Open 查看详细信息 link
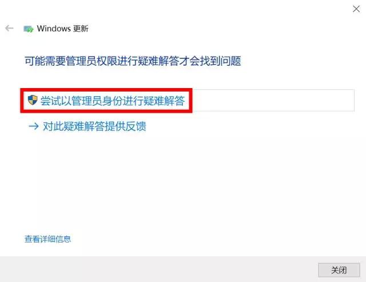Screen dimensions: 366x282 (47, 239)
